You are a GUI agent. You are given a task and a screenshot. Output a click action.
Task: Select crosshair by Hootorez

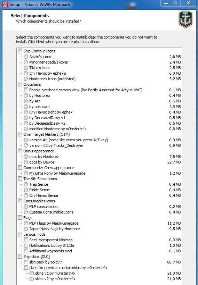(x=26, y=95)
